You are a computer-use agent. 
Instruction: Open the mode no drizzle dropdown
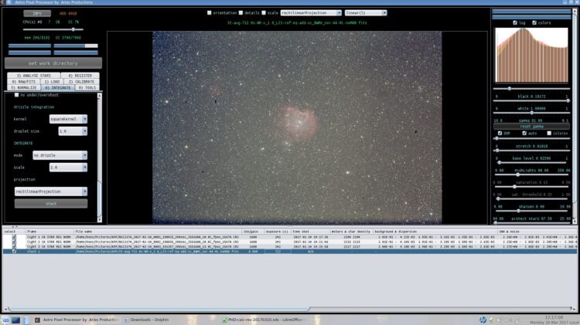pyautogui.click(x=60, y=155)
